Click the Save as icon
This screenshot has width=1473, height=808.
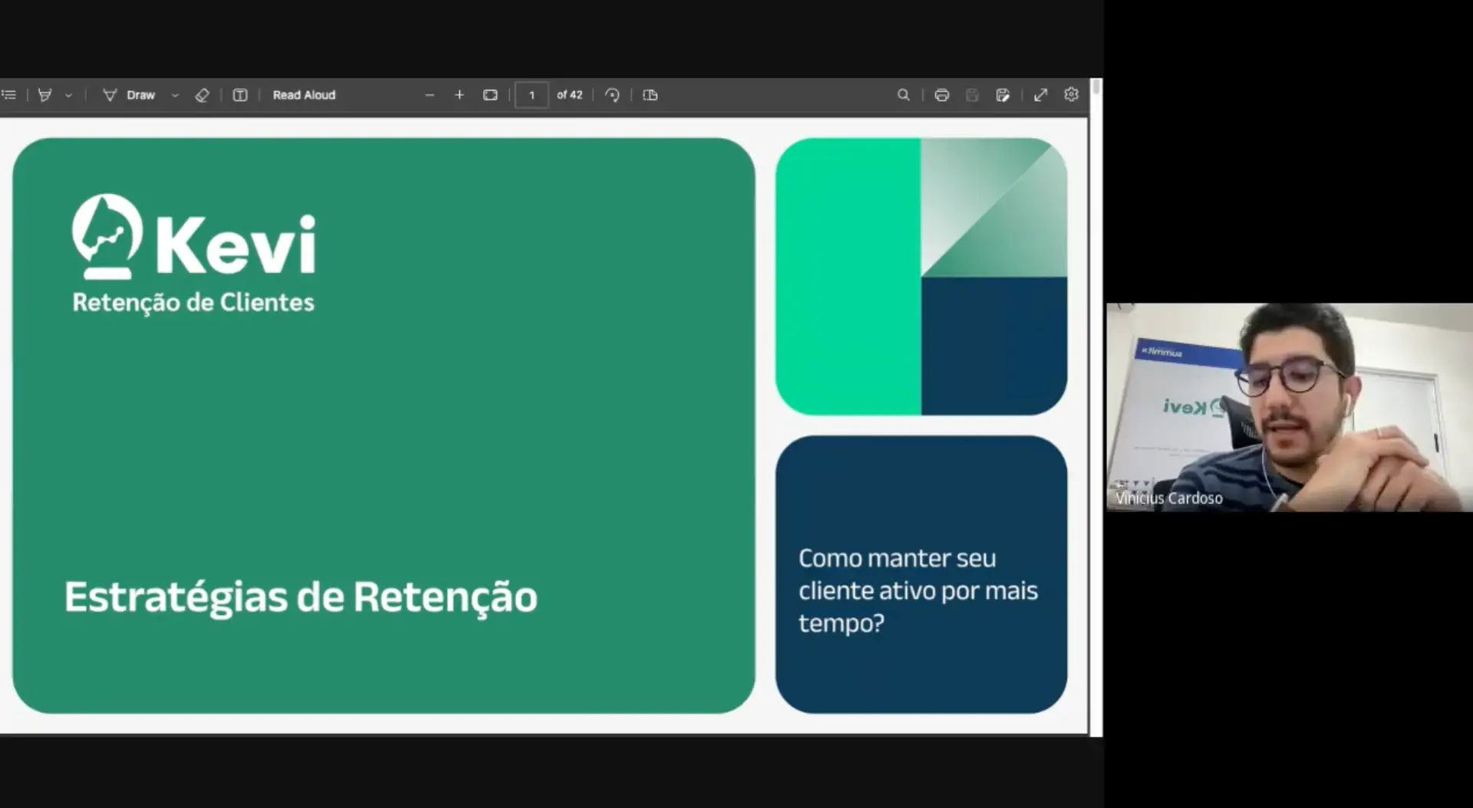[x=1003, y=95]
